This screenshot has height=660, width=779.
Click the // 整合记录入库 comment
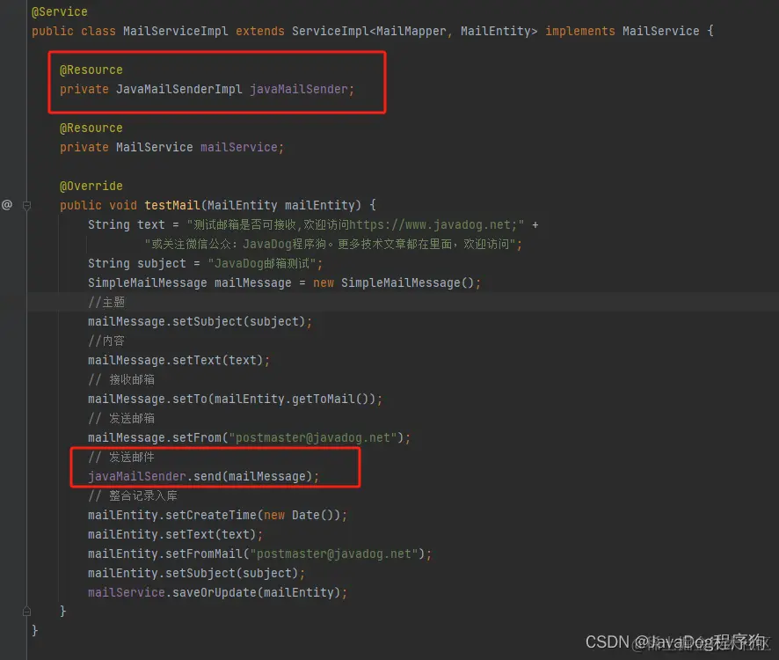point(133,496)
